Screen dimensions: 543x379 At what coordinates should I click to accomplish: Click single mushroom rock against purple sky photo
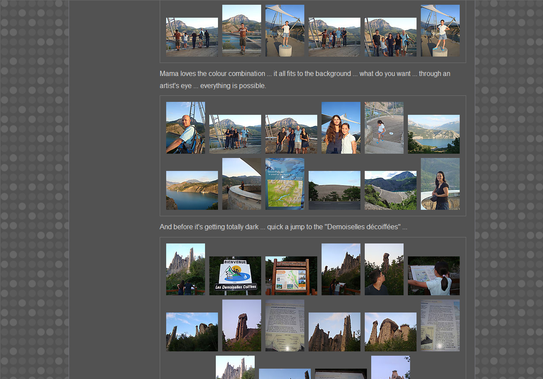pyautogui.click(x=241, y=325)
